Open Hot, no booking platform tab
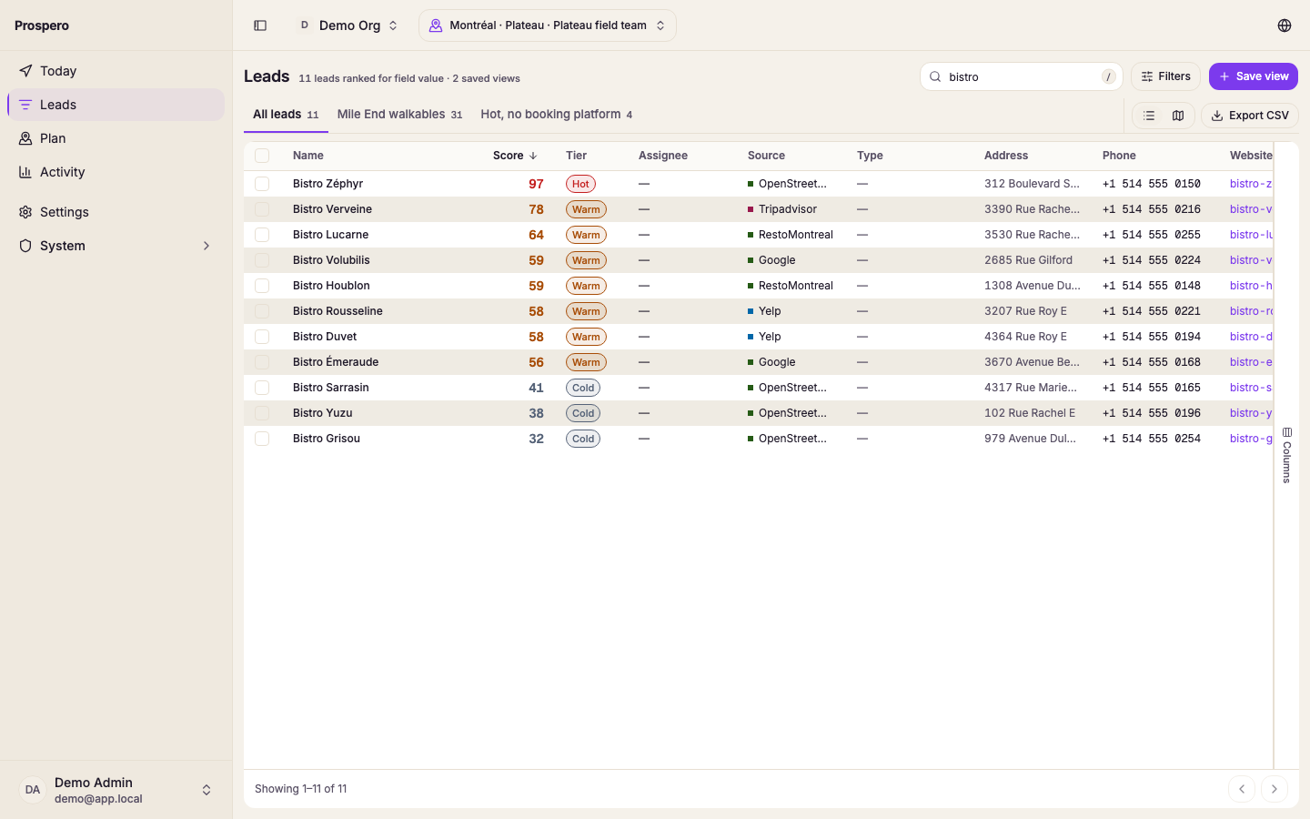1310x819 pixels. click(556, 115)
